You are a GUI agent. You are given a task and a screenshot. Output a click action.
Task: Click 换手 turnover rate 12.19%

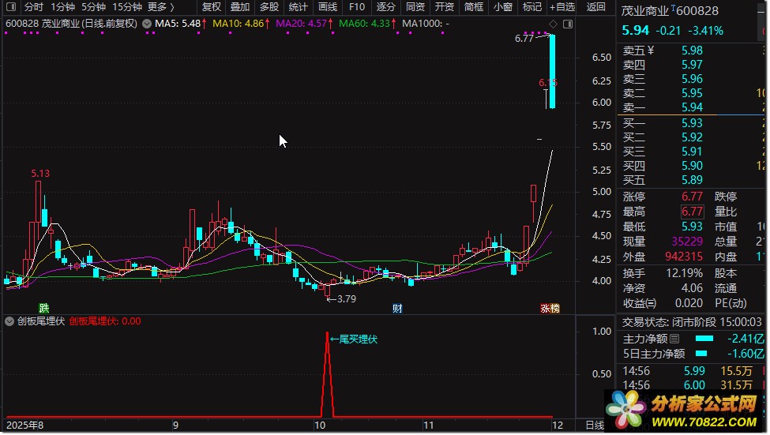pos(684,273)
